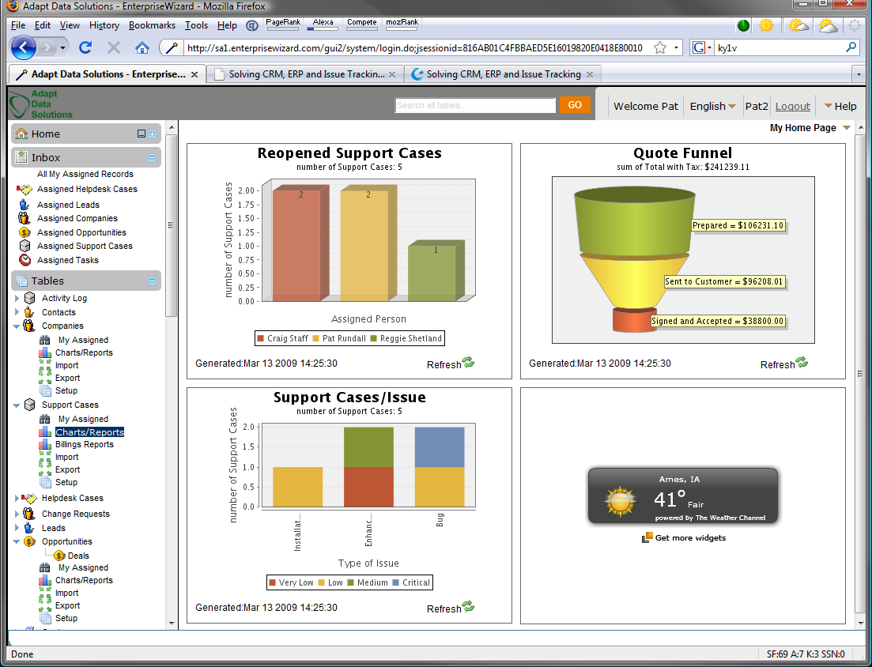Open the English language dropdown
872x667 pixels.
point(712,106)
